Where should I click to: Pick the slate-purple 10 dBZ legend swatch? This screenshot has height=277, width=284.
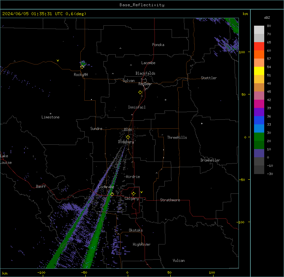pyautogui.click(x=259, y=153)
